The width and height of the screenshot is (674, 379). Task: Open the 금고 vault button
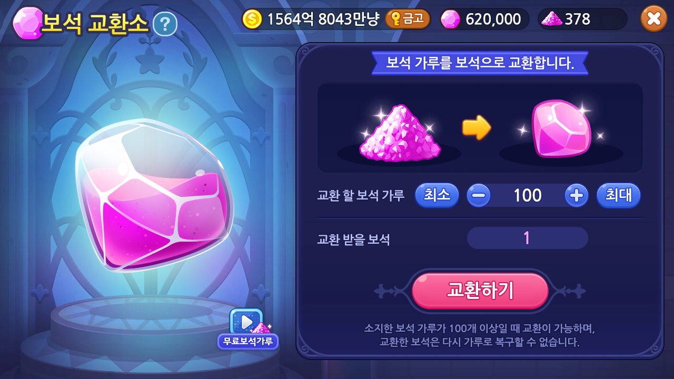click(x=408, y=19)
